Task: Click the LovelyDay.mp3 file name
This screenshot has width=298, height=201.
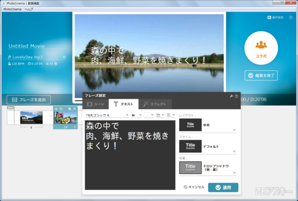Action: (27, 57)
